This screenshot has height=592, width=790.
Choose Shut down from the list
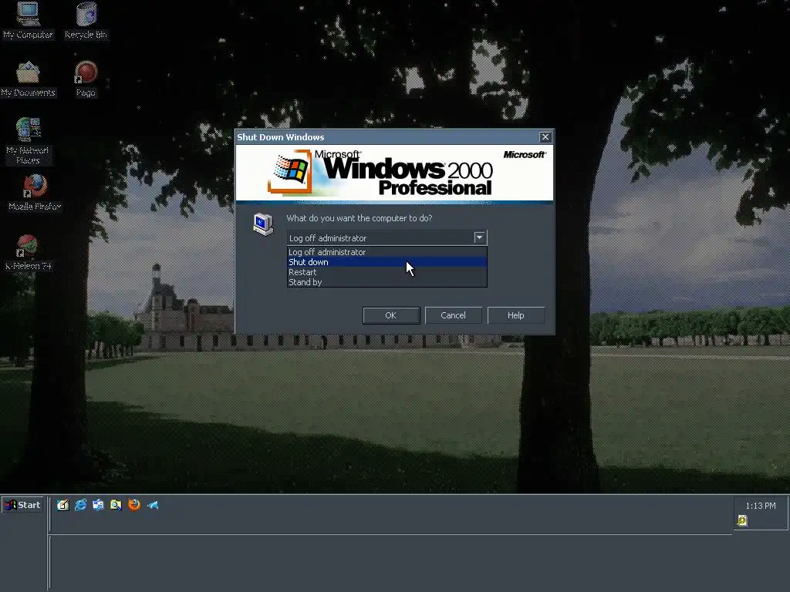(387, 262)
